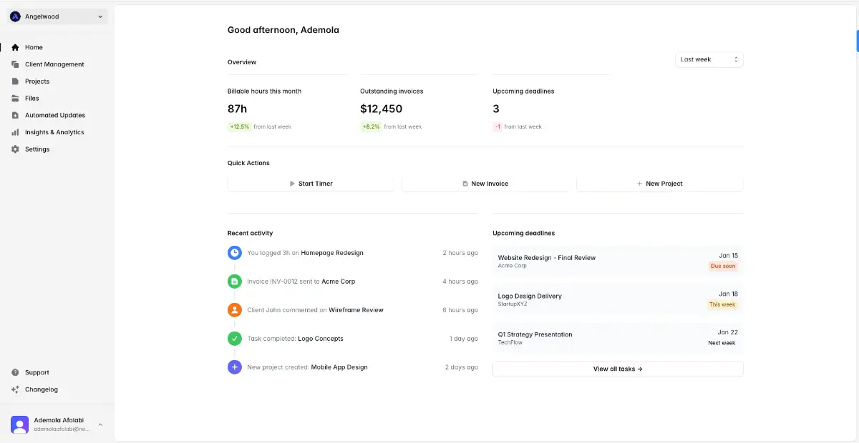859x443 pixels.
Task: Click the plus icon on New Project
Action: (639, 184)
